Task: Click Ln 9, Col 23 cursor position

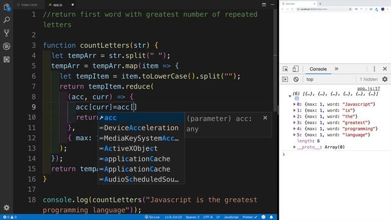Action: tap(173, 217)
